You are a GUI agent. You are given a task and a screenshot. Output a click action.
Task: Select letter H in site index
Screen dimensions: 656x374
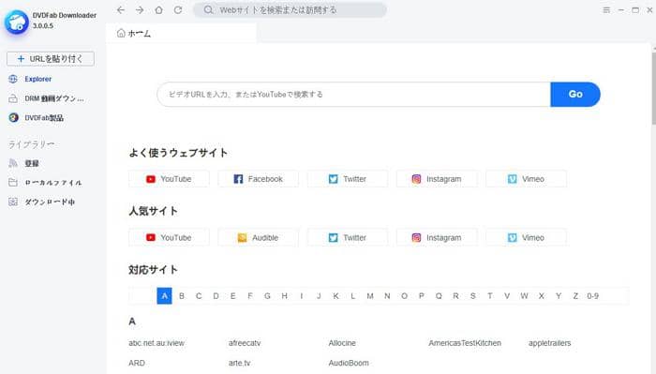(285, 296)
